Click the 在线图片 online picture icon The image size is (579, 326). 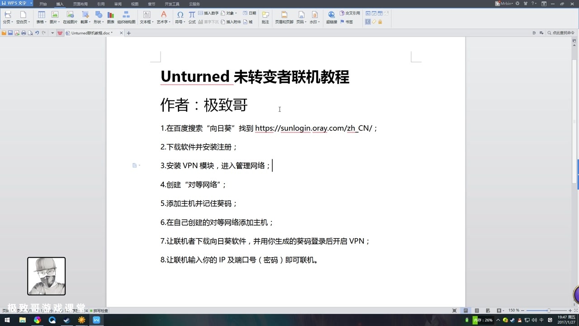tap(70, 14)
